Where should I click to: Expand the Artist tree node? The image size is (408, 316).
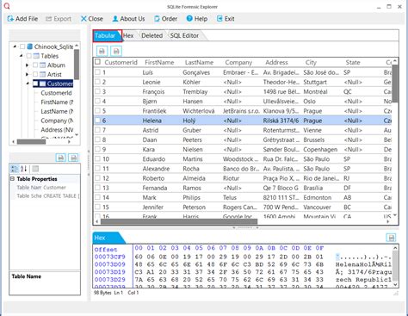[x=28, y=74]
